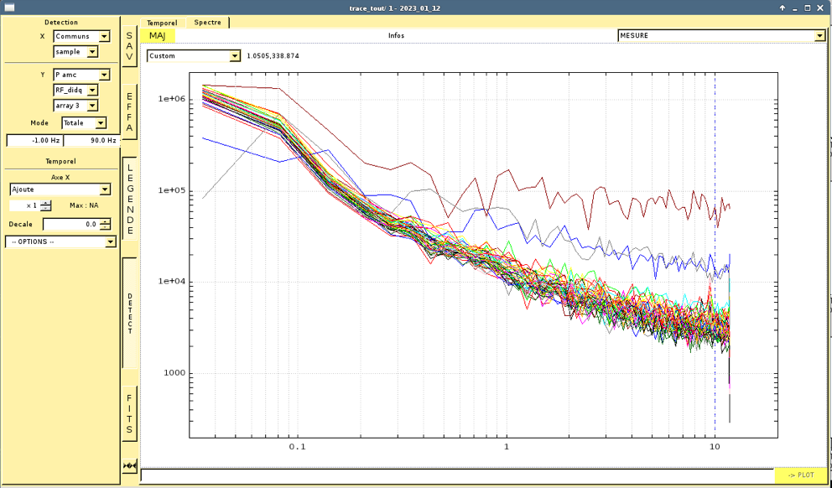This screenshot has width=832, height=488.
Task: Open the X axis Communs dropdown
Action: (x=81, y=36)
